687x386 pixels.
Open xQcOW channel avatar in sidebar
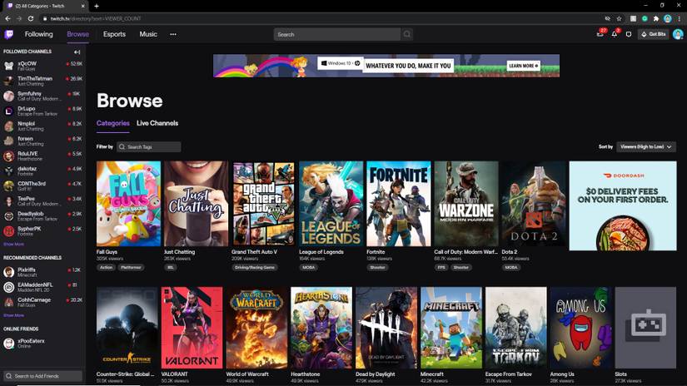(x=9, y=66)
